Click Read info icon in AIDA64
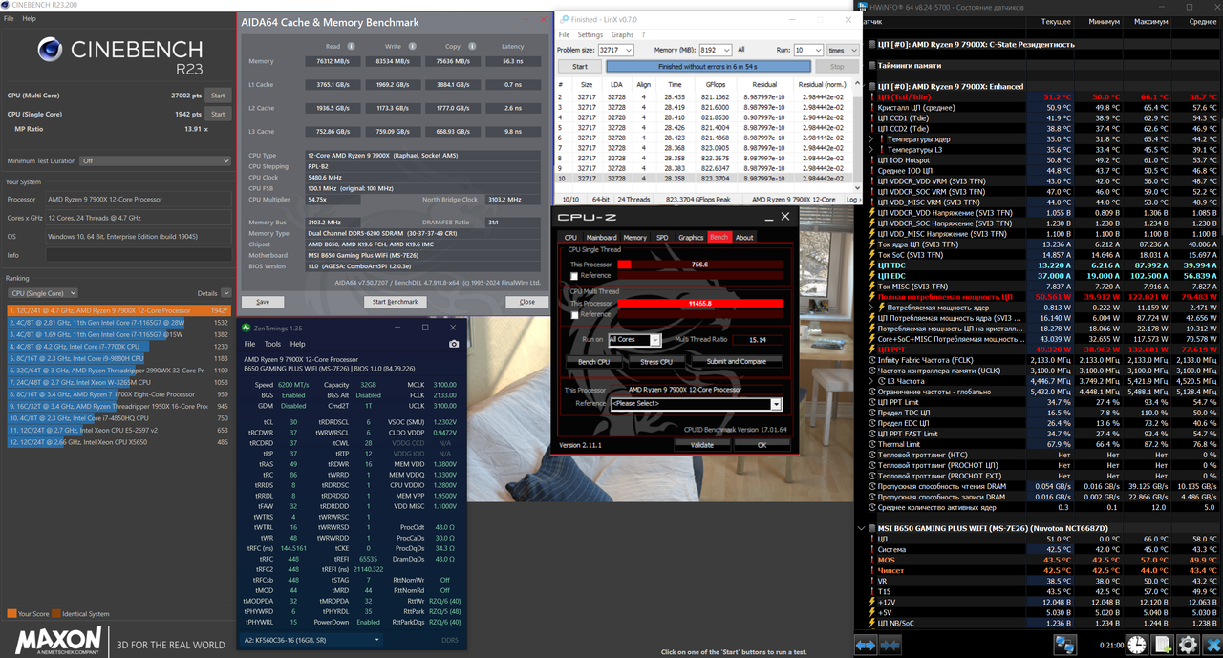 coord(352,46)
